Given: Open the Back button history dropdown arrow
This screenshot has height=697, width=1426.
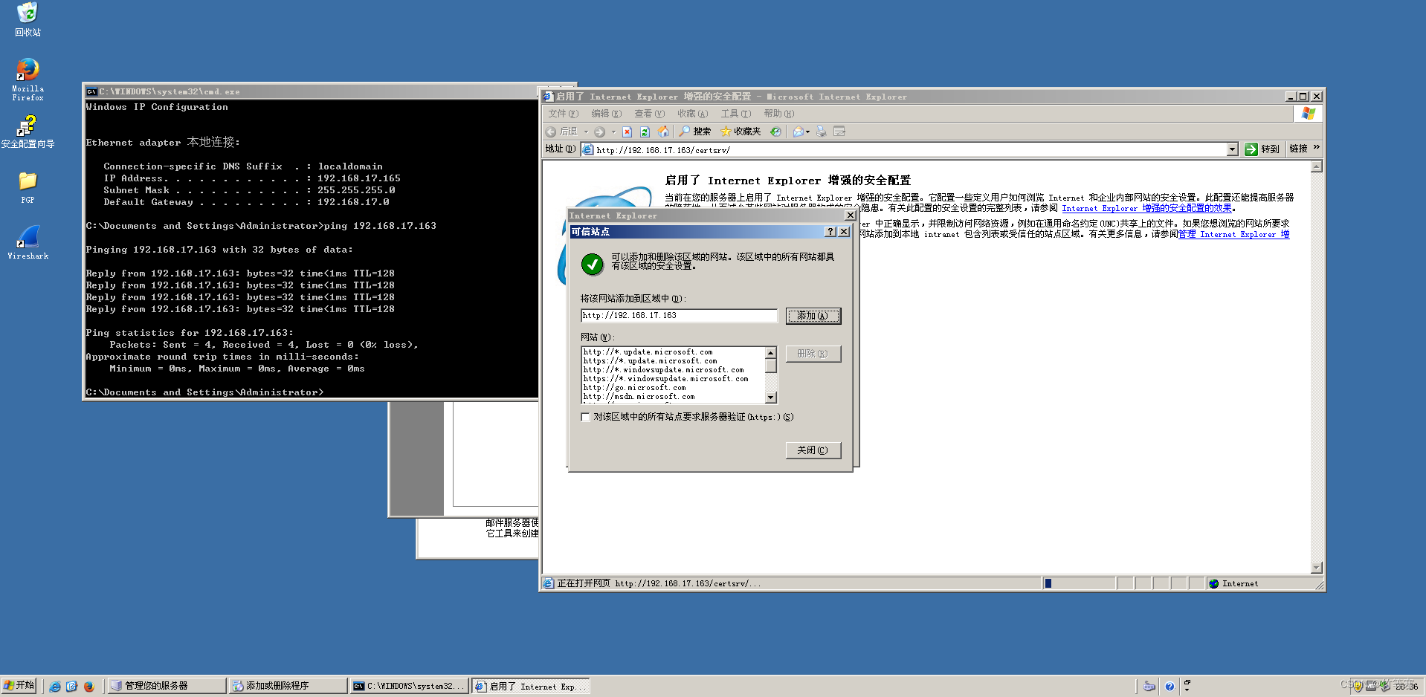Looking at the screenshot, I should [586, 132].
